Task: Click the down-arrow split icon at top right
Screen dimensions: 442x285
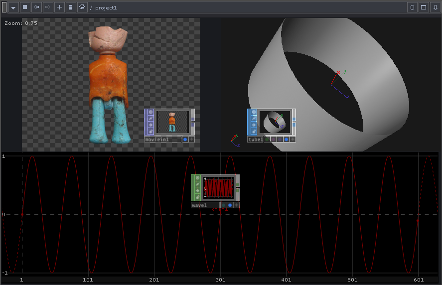Action: (435, 7)
